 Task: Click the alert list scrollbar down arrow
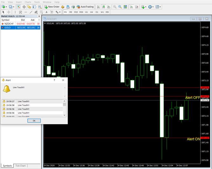(64, 115)
